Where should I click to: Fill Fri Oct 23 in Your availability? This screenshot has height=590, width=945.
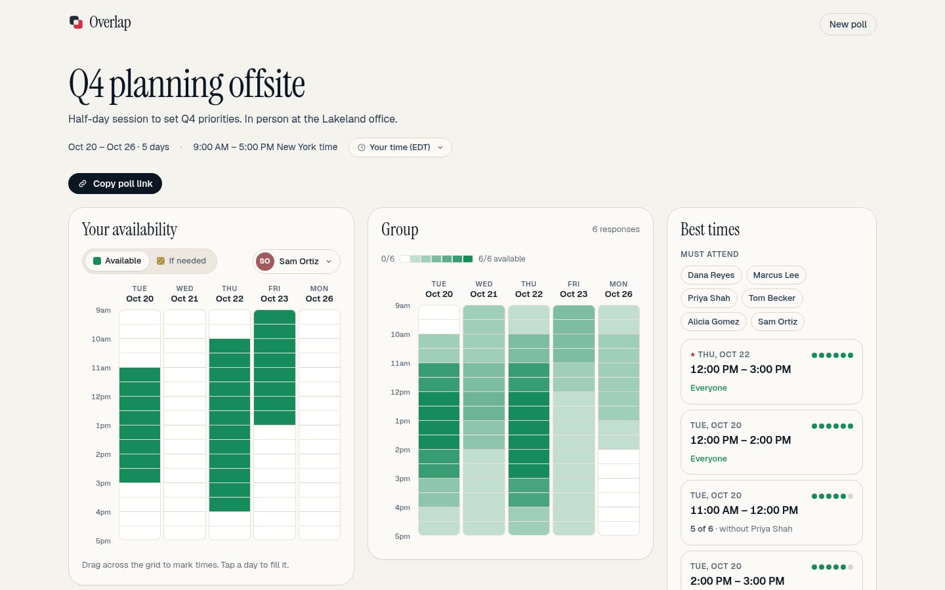pyautogui.click(x=274, y=294)
